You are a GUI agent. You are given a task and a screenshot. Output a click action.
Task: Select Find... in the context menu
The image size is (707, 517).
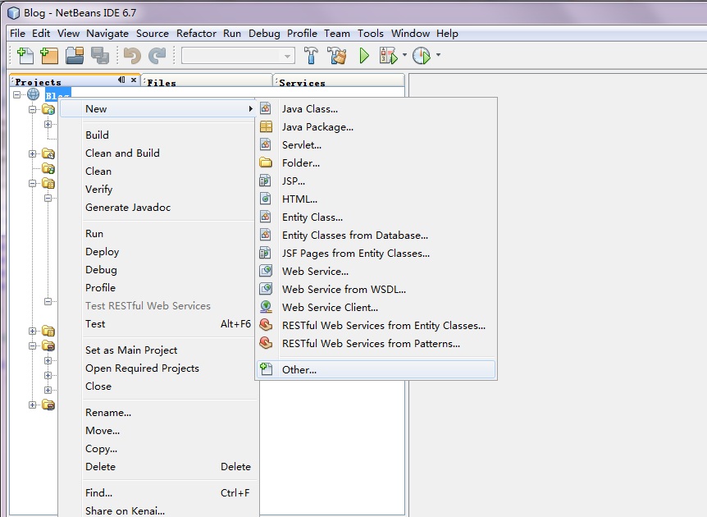click(98, 492)
